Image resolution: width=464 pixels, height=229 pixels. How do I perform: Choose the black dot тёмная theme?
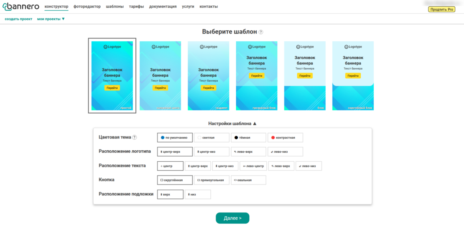[249, 138]
